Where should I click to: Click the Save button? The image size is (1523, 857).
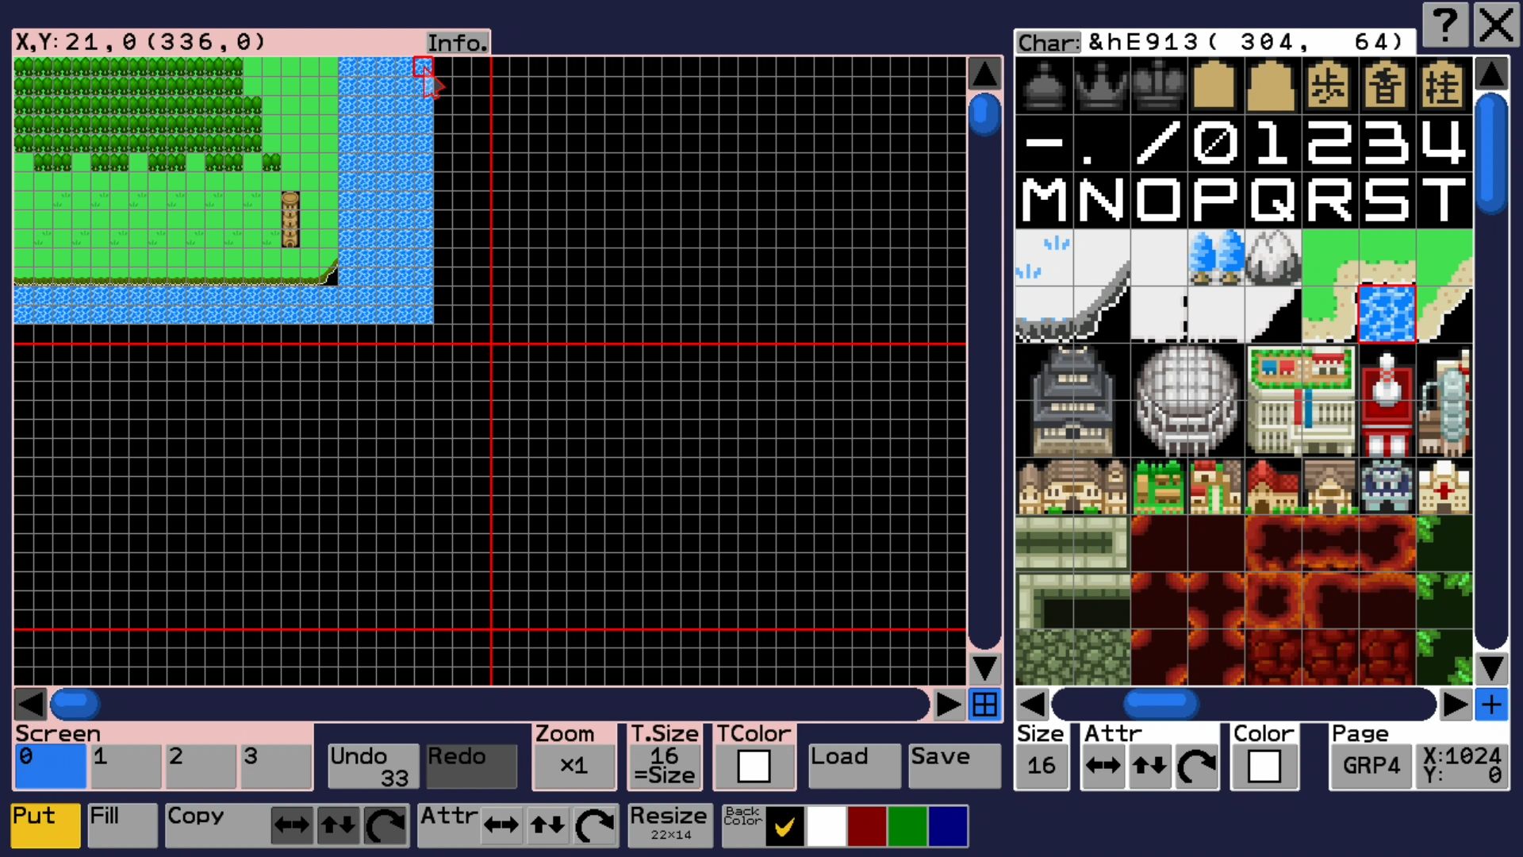955,766
